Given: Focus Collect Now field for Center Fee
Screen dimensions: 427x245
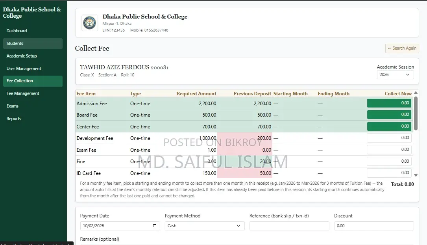Looking at the screenshot, I should (389, 126).
